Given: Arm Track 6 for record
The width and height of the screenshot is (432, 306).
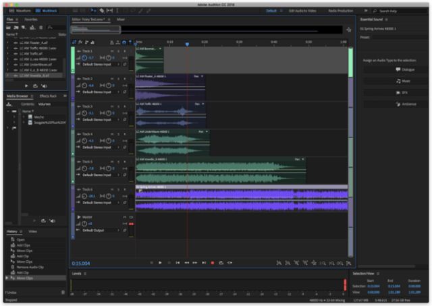Looking at the screenshot, I should tap(124, 189).
